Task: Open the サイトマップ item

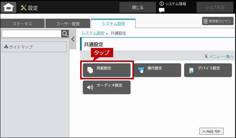Action: click(x=34, y=47)
